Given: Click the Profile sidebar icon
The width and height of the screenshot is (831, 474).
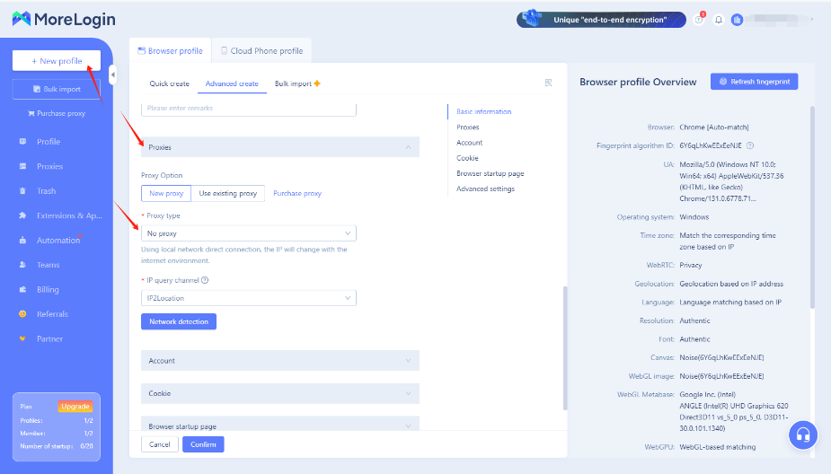Looking at the screenshot, I should 22,142.
